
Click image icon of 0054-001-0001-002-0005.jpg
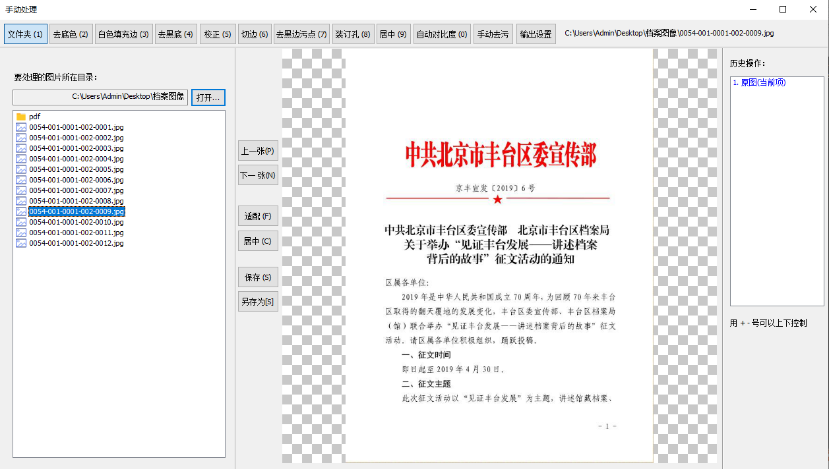21,169
